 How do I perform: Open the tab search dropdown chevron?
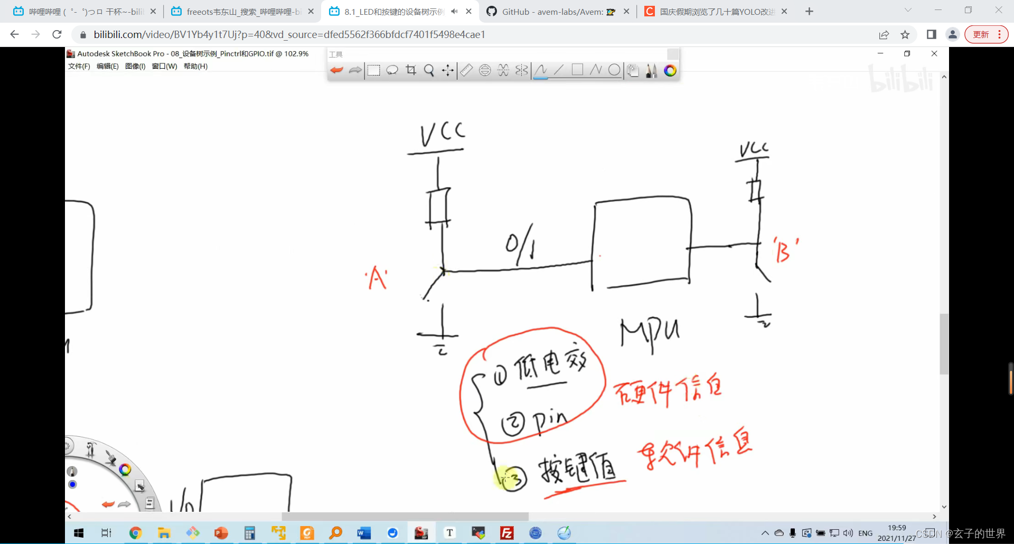pos(908,10)
